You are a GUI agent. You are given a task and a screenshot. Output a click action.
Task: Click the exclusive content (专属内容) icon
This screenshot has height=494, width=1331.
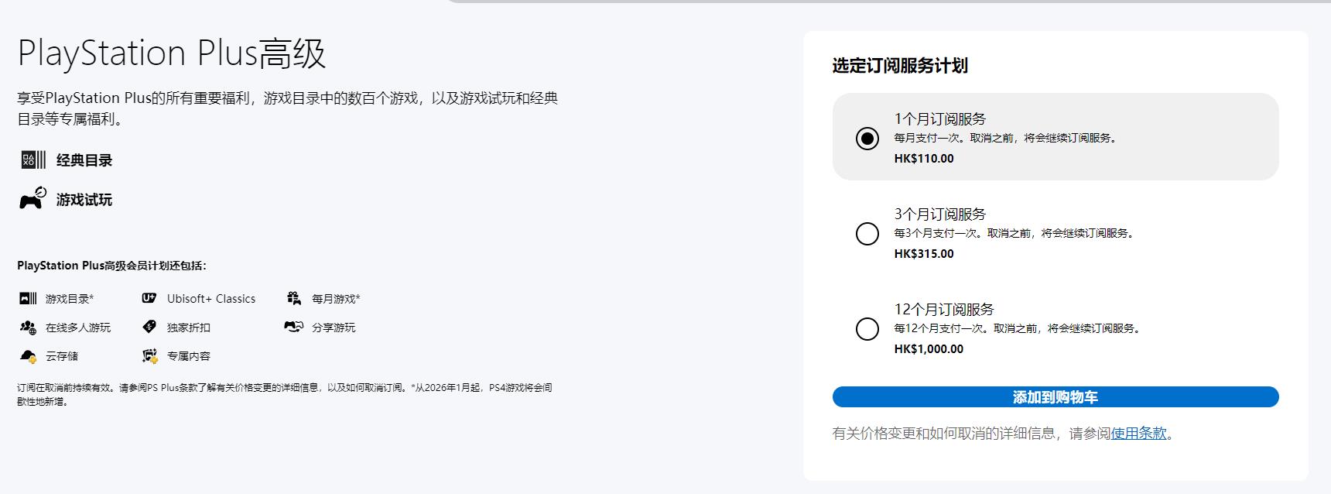click(x=149, y=356)
